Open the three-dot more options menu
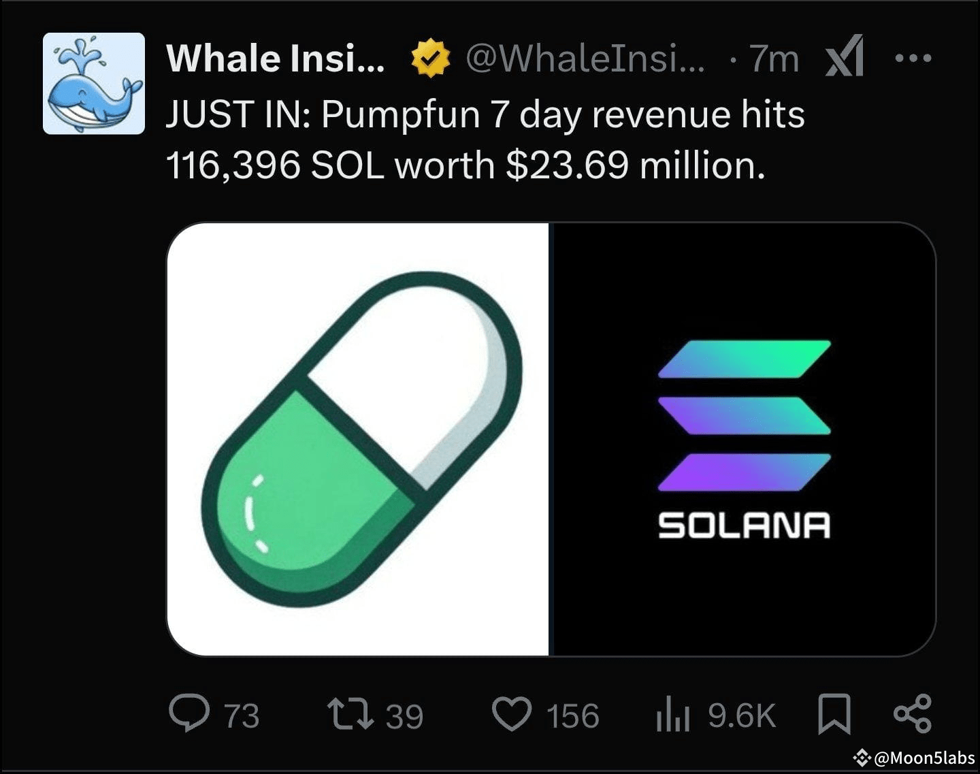The image size is (980, 774). (913, 59)
